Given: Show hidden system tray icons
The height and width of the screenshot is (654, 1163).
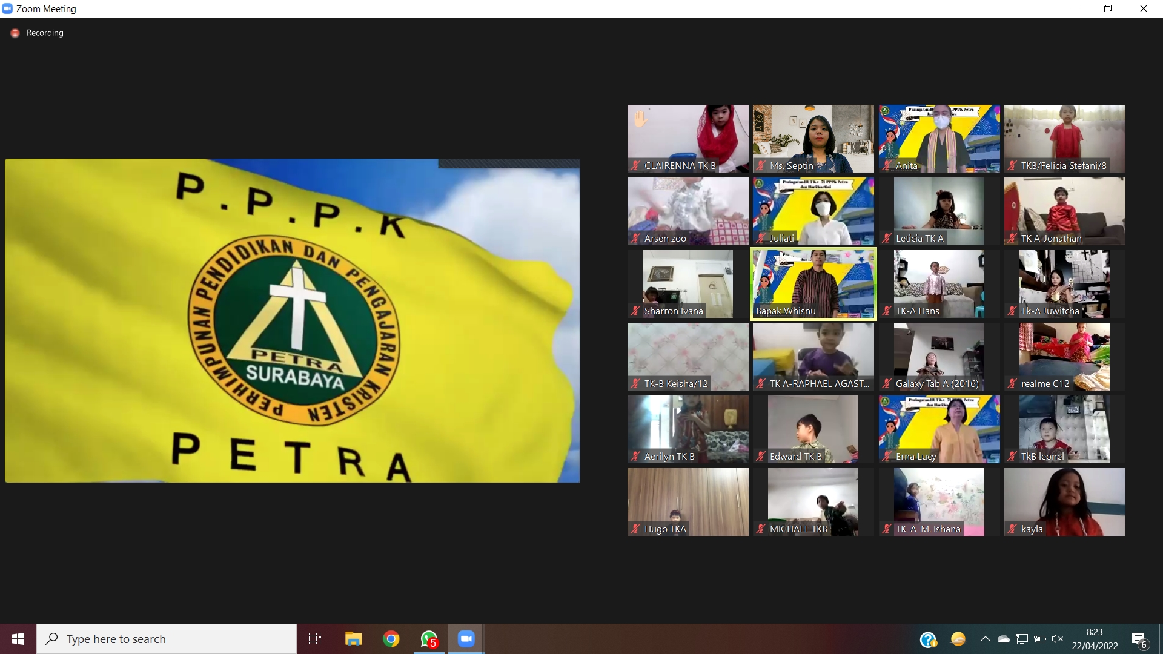Looking at the screenshot, I should (985, 639).
